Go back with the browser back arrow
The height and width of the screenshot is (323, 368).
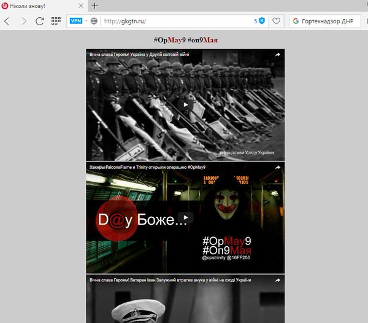7,21
